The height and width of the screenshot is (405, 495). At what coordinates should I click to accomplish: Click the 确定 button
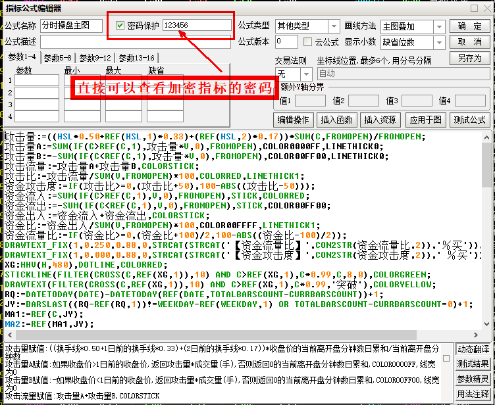tap(469, 26)
